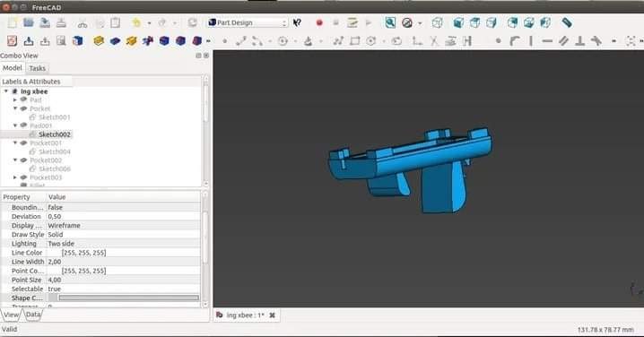Click the Selectable true value field

(x=123, y=289)
